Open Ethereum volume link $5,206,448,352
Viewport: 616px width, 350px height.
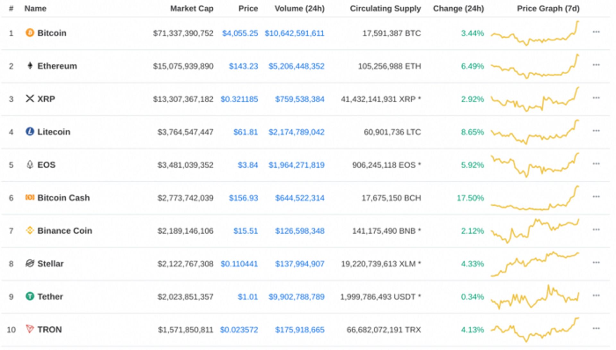click(296, 66)
